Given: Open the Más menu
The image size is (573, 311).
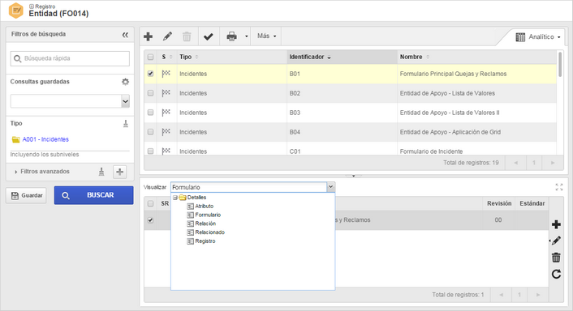Looking at the screenshot, I should (266, 36).
